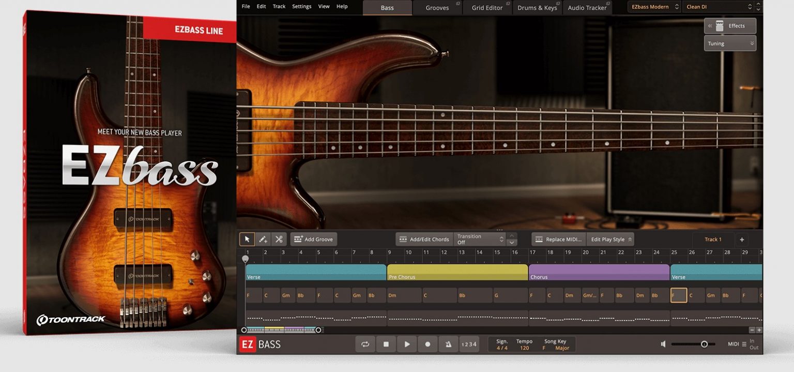Select the scissors cut tool
This screenshot has width=794, height=372.
click(x=279, y=239)
